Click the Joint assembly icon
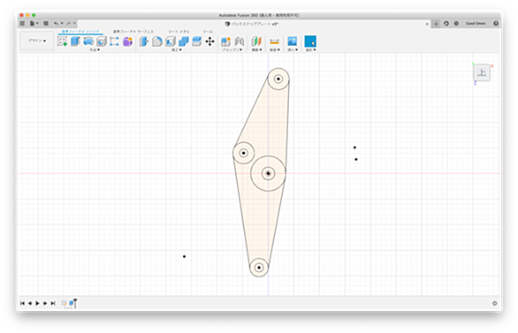 [x=240, y=42]
